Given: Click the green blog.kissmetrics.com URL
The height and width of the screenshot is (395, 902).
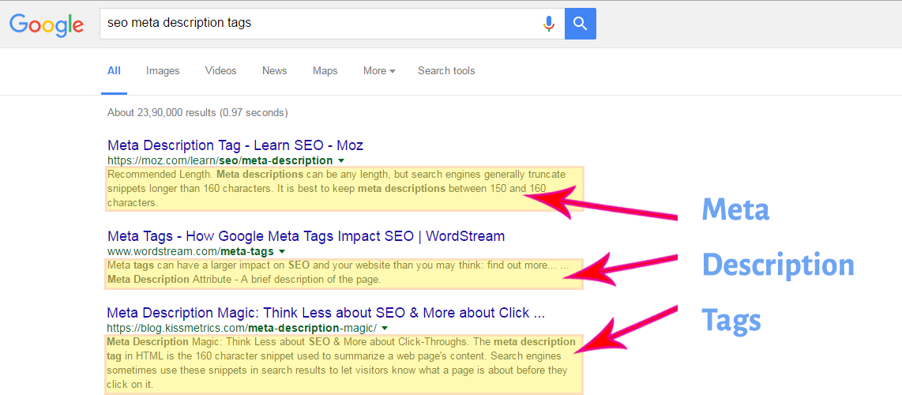Looking at the screenshot, I should coord(242,328).
